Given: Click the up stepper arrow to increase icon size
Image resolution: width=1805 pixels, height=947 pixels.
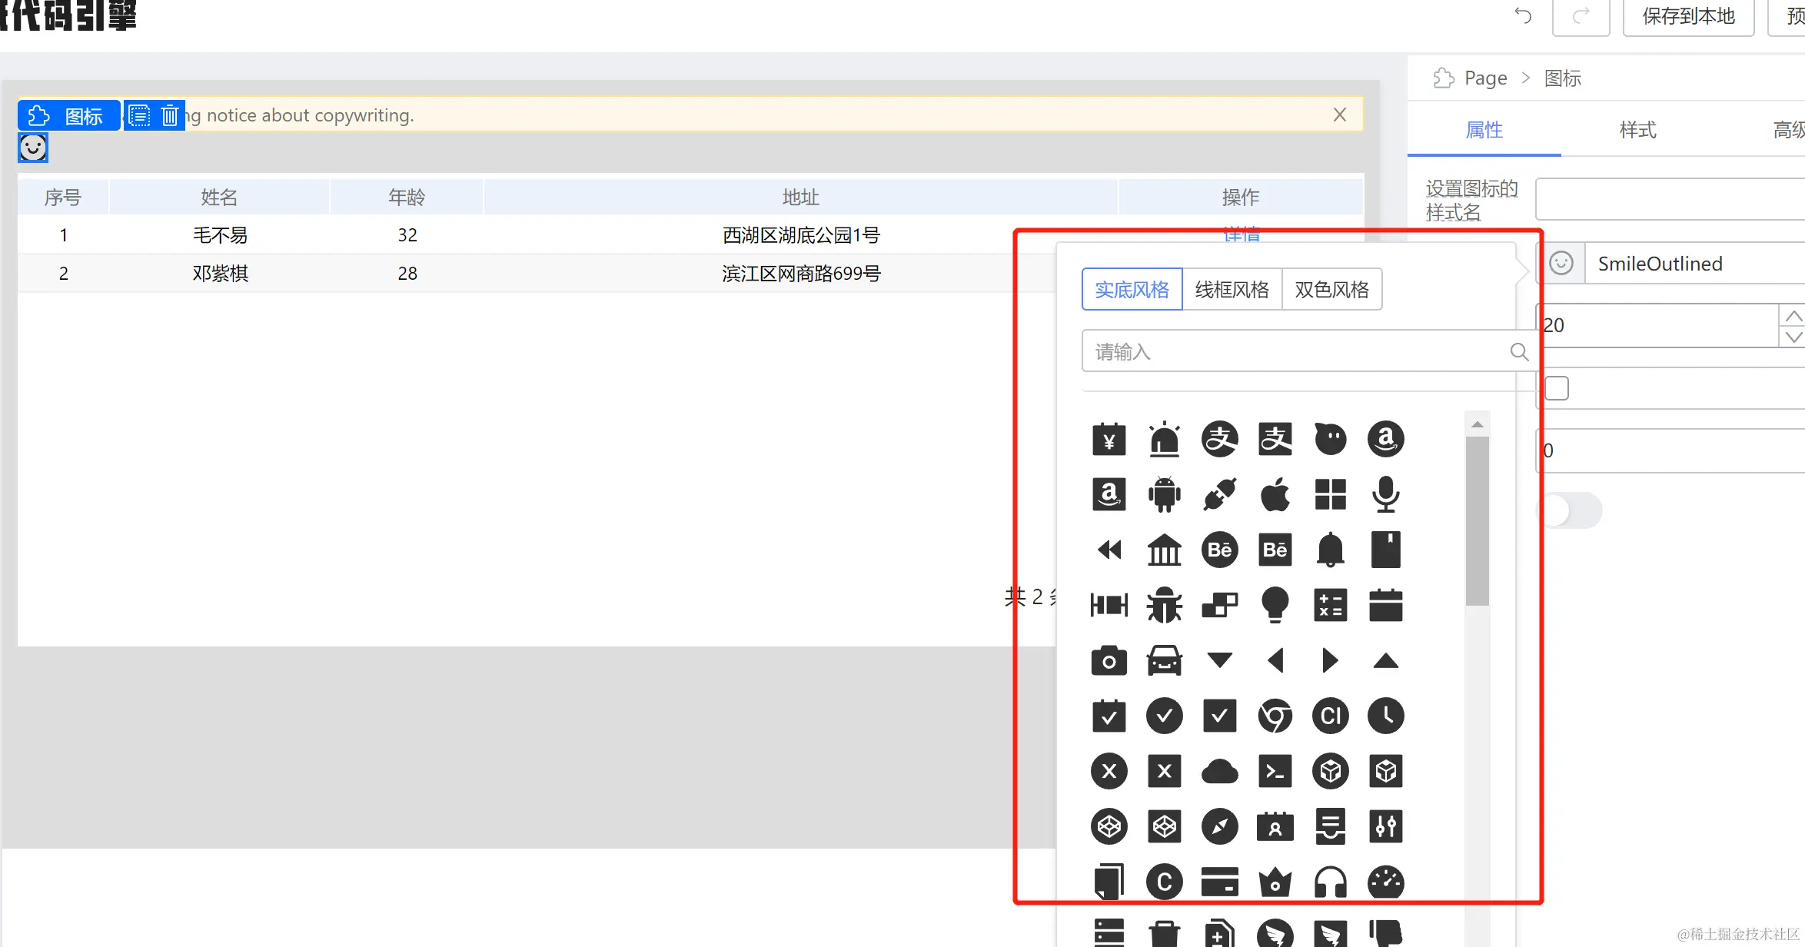Looking at the screenshot, I should (x=1793, y=315).
